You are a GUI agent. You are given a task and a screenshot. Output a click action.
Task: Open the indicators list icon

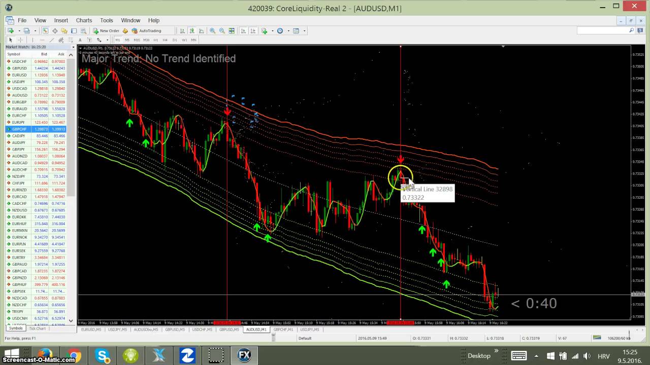click(x=265, y=31)
